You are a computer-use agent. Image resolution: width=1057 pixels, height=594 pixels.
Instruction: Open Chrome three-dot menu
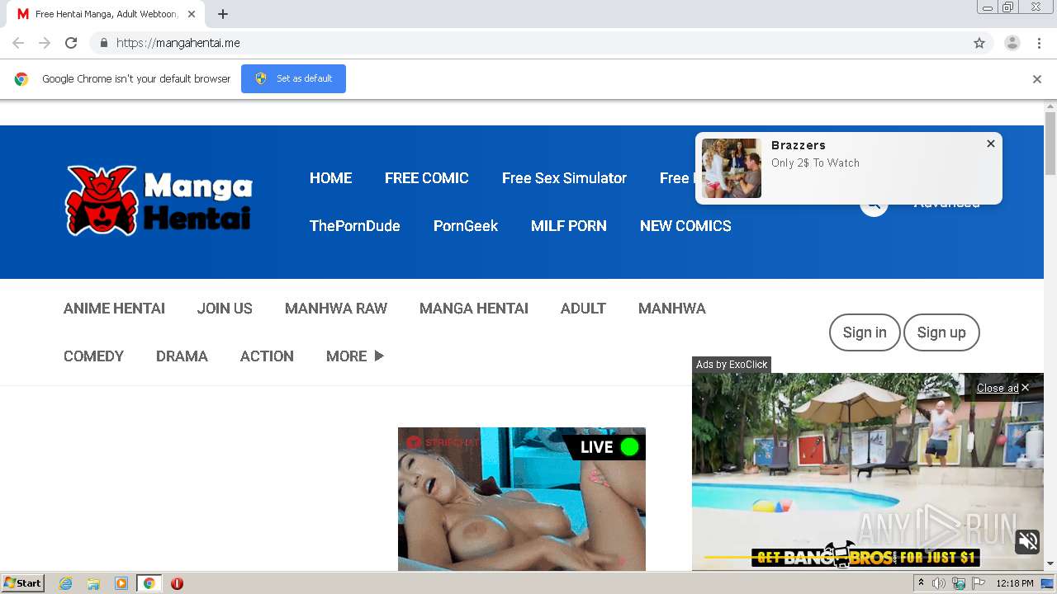(1039, 43)
